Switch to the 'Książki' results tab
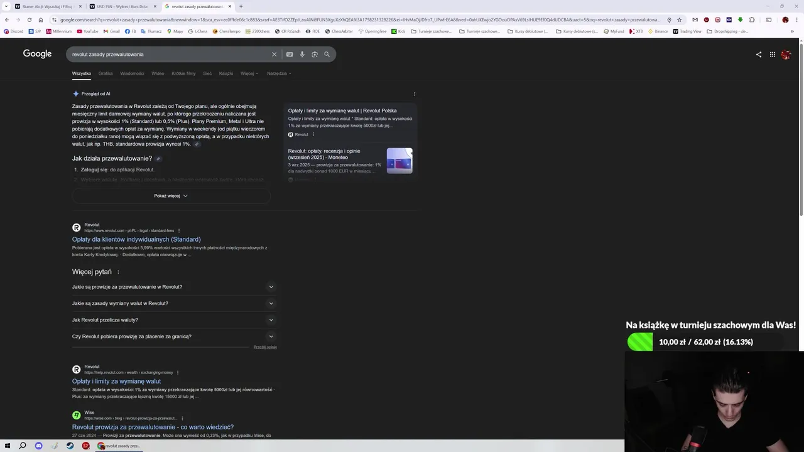Viewport: 804px width, 452px height. pos(226,73)
